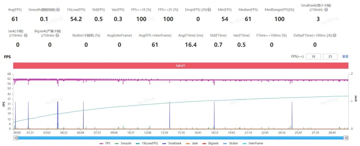Show help tooltip for Drop(FPS) metric

[209, 10]
